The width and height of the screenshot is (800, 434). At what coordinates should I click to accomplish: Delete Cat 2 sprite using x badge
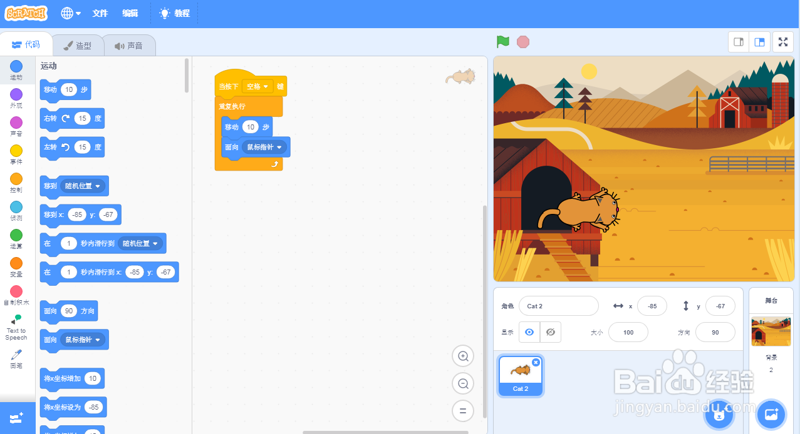[x=536, y=363]
